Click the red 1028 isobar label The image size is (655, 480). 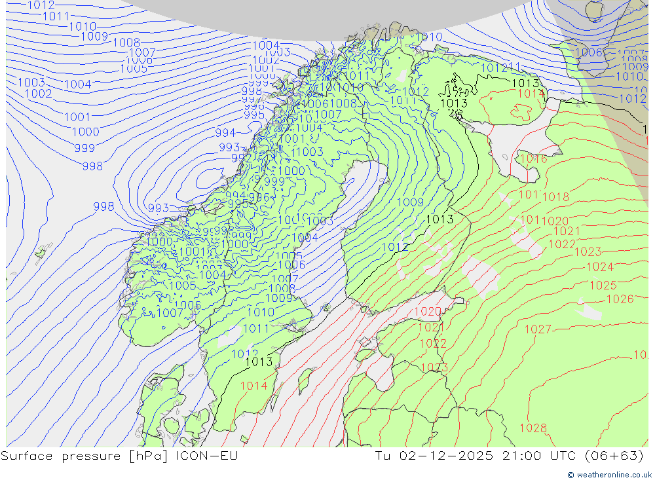(x=533, y=428)
